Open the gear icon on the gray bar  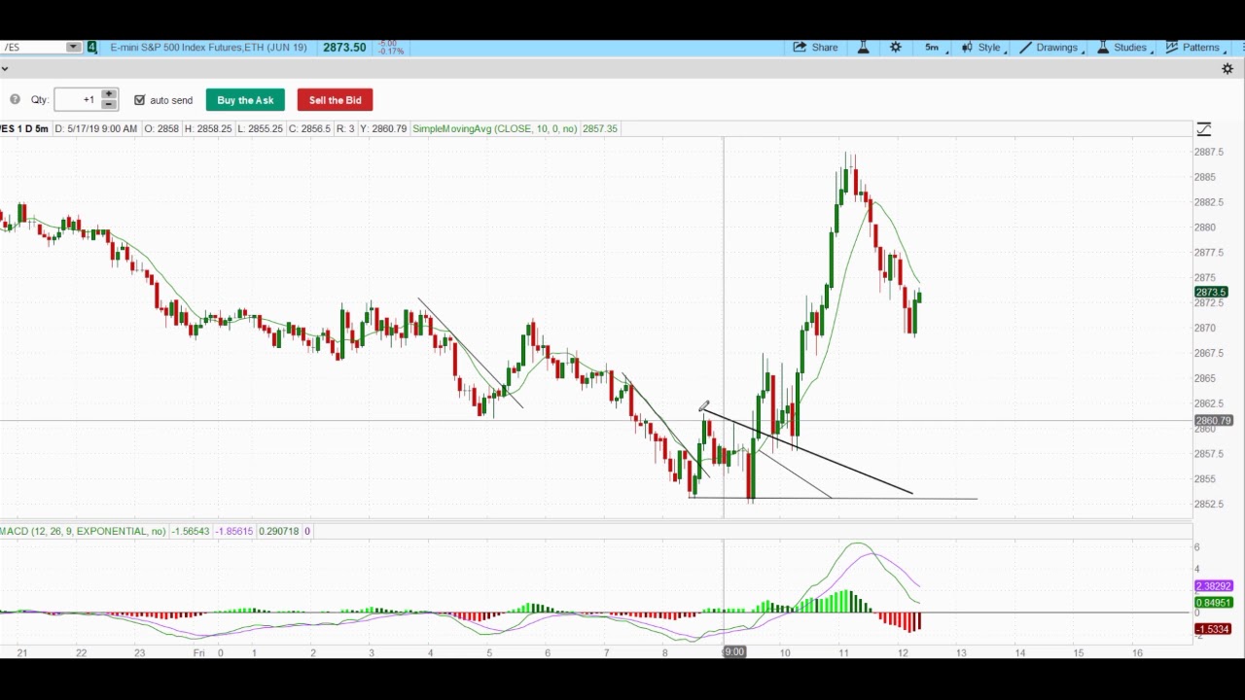pos(1227,69)
